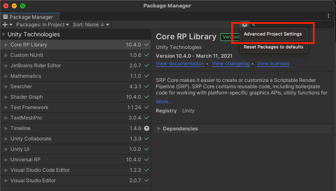Select the Mathematics package row
This screenshot has height=191, width=336.
pyautogui.click(x=75, y=76)
